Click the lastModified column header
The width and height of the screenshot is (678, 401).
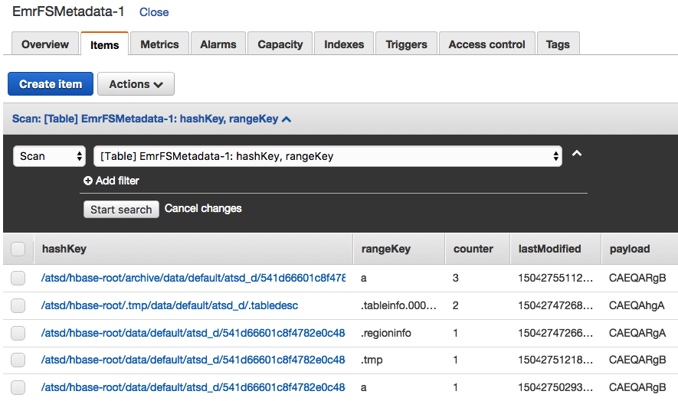point(549,249)
